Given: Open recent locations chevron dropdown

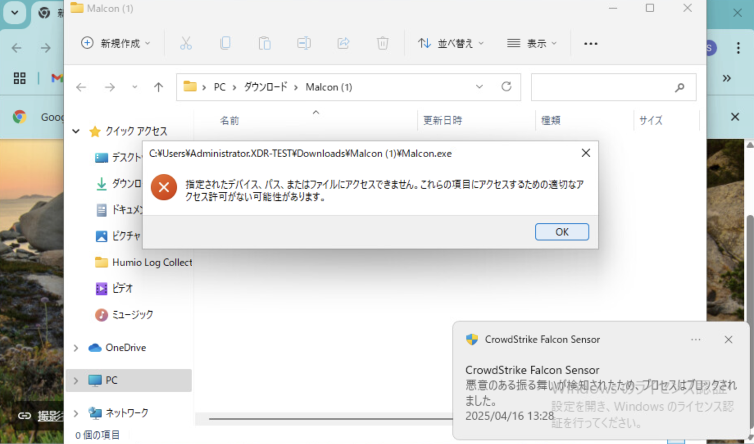Looking at the screenshot, I should (134, 87).
